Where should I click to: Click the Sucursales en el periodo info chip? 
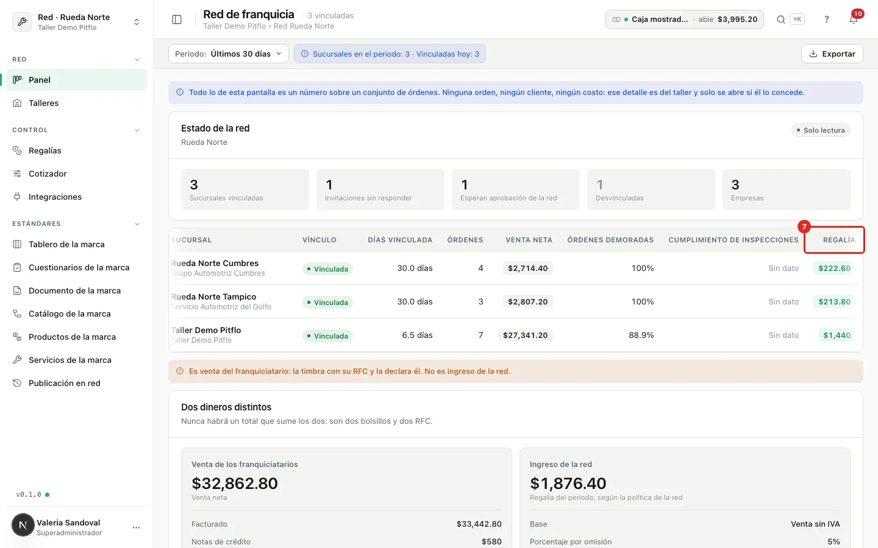[x=390, y=54]
